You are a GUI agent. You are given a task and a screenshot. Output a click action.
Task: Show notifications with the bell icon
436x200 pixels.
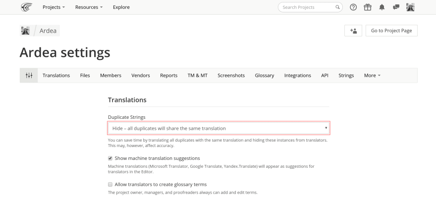(382, 7)
